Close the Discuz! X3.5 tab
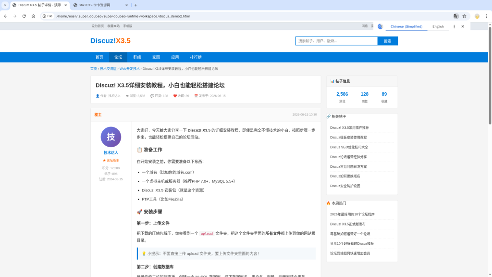 (65, 5)
